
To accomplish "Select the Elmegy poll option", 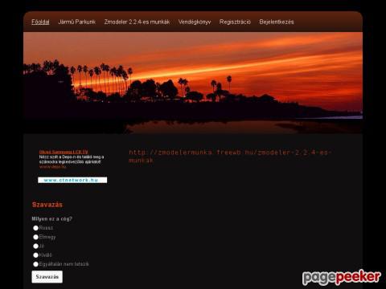I will (35, 237).
